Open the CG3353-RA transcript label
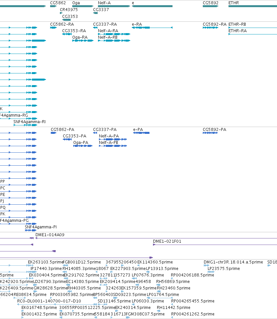Viewport: 277px width, 319px height. (x=74, y=31)
